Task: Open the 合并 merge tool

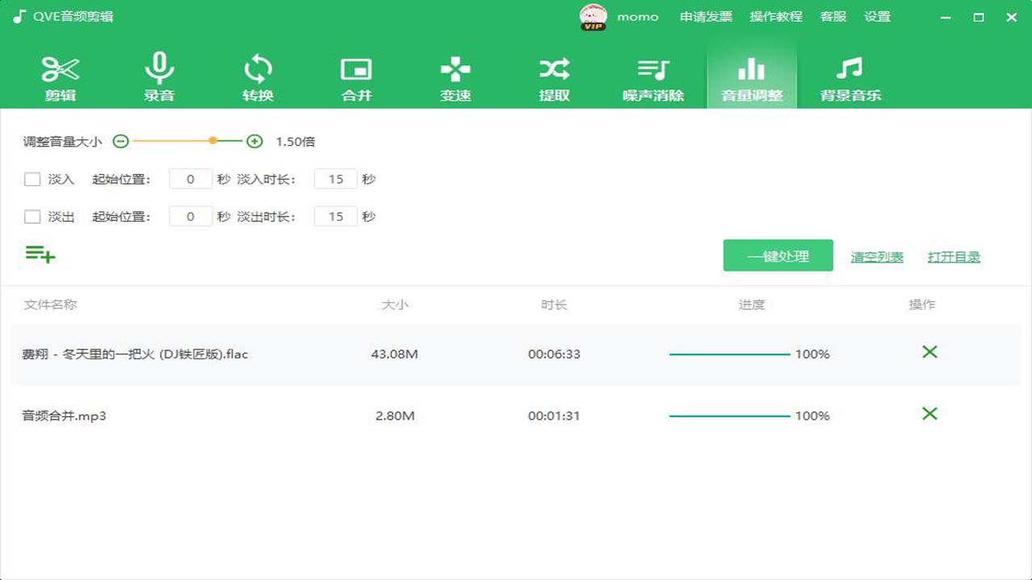Action: 356,77
